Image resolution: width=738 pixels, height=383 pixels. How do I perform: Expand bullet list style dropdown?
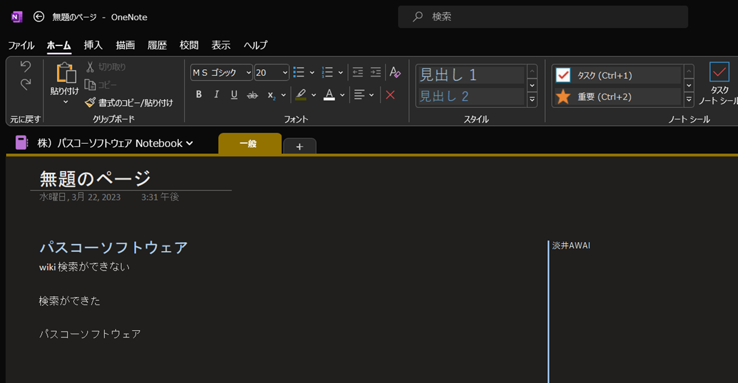[311, 73]
